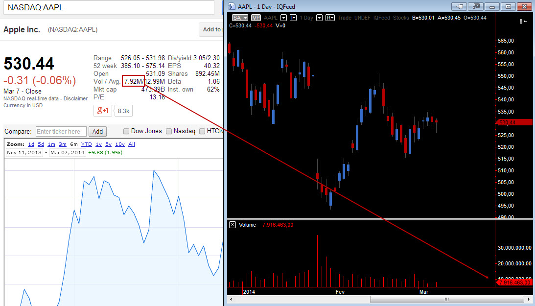Click the left arrow of chart scrollbar

tap(231, 299)
